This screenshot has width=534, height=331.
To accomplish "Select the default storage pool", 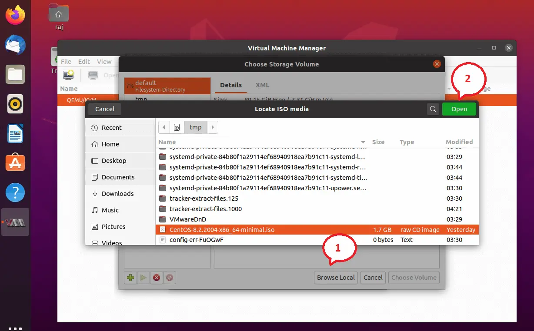I will tap(167, 86).
